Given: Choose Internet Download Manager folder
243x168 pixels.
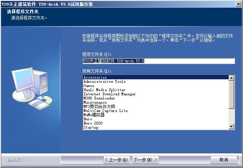Looking at the screenshot, I should (x=156, y=94).
